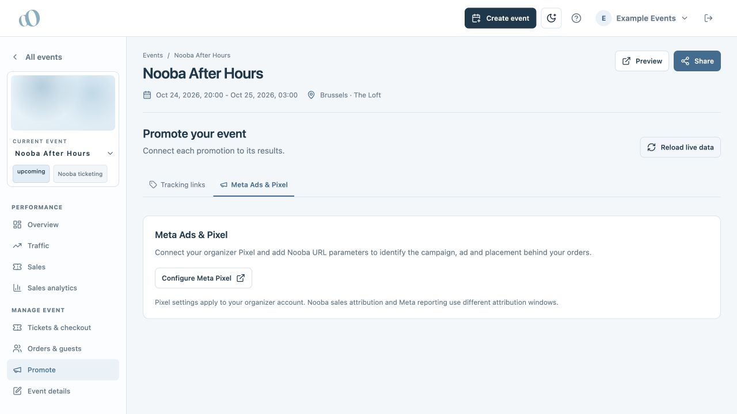Click the Meta Ads & Pixel card heading
Viewport: 737px width, 414px height.
point(191,235)
